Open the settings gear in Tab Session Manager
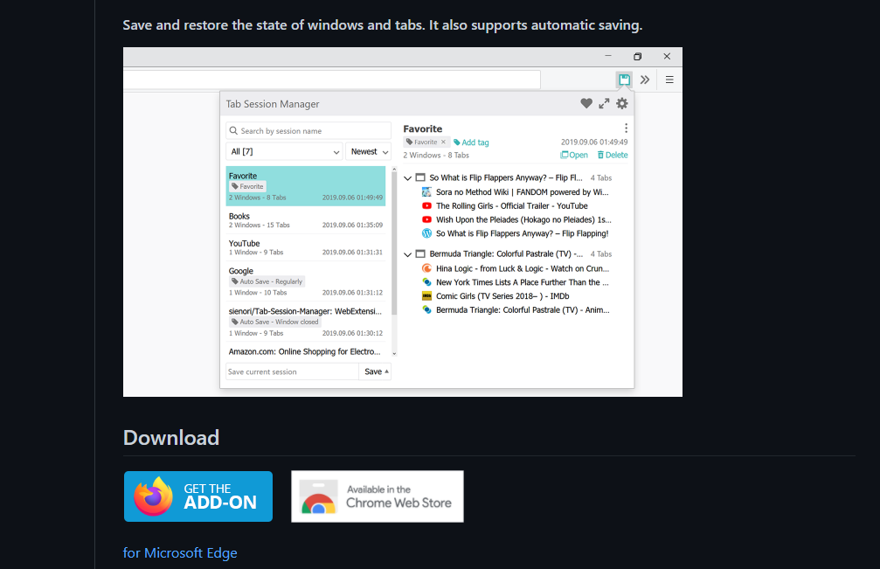 [x=622, y=103]
